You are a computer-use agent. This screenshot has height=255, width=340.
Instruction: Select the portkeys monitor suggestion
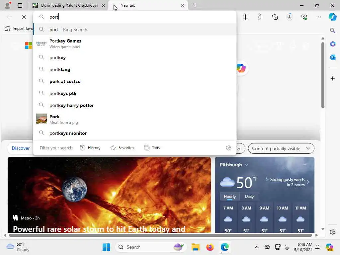135,133
